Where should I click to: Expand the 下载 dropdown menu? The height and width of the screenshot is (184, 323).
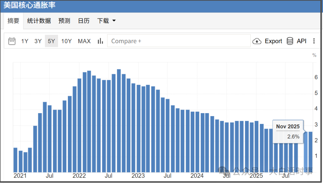coord(106,21)
